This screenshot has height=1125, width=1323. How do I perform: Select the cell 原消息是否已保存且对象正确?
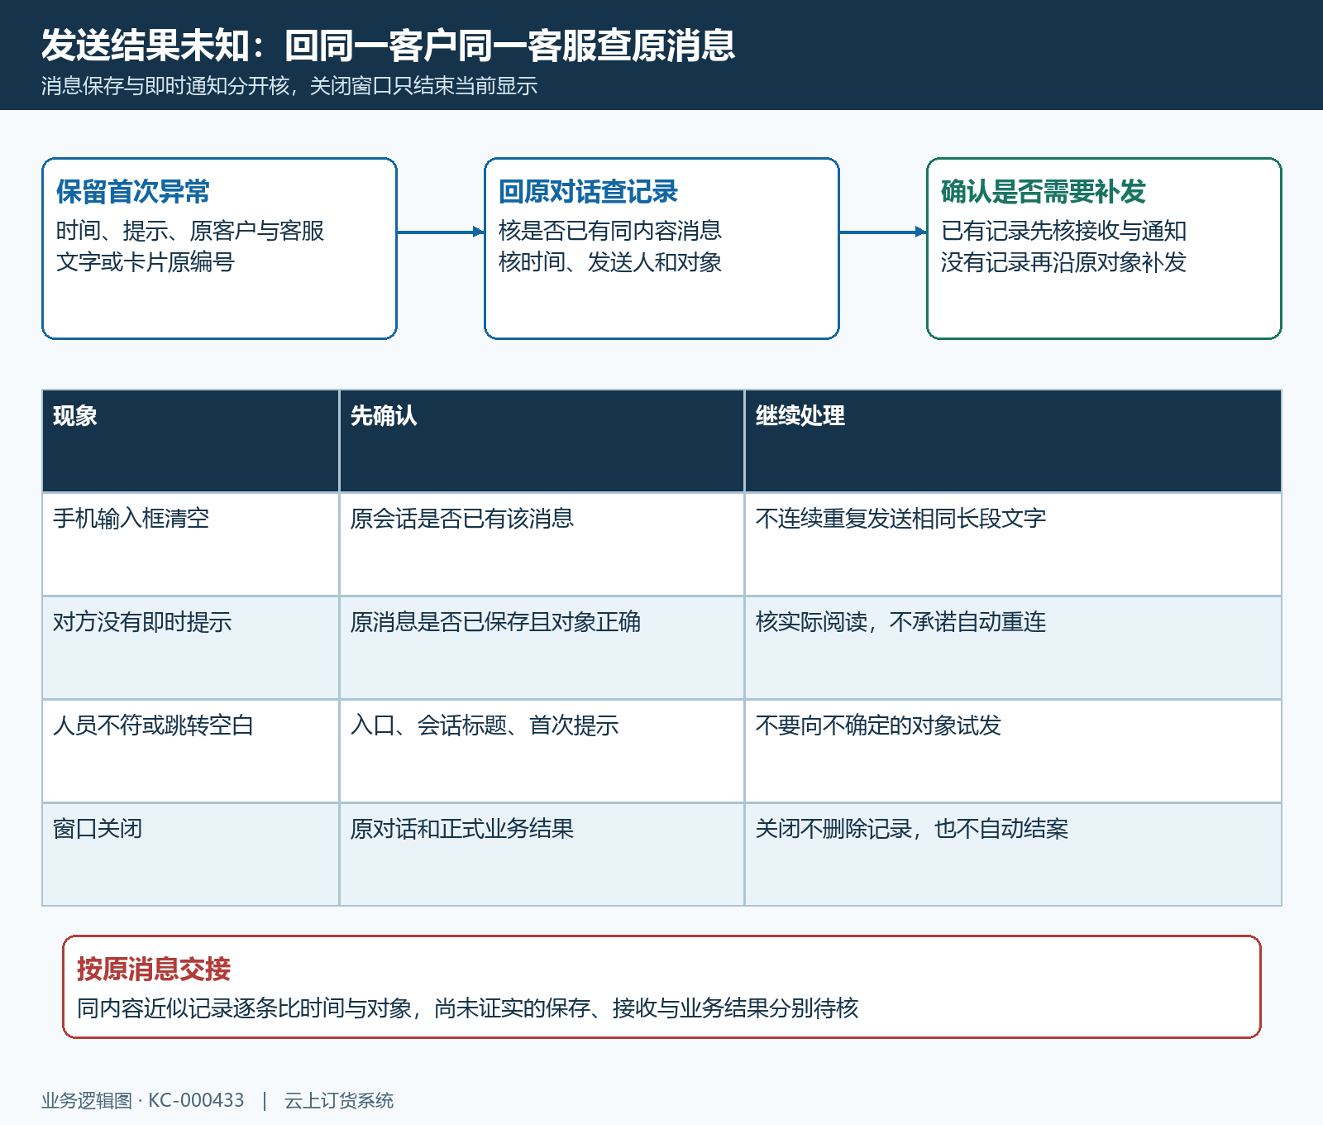point(542,648)
